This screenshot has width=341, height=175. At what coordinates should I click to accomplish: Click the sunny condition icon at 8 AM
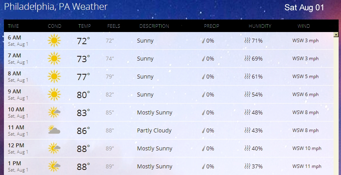tap(54, 77)
